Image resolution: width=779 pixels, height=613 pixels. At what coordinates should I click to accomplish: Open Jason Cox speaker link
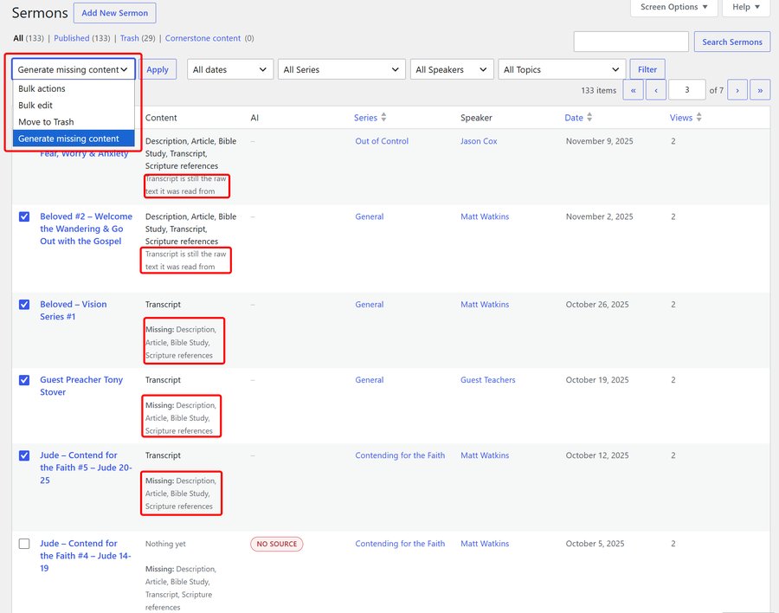479,141
